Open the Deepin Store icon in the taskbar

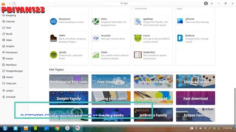click(x=26, y=128)
